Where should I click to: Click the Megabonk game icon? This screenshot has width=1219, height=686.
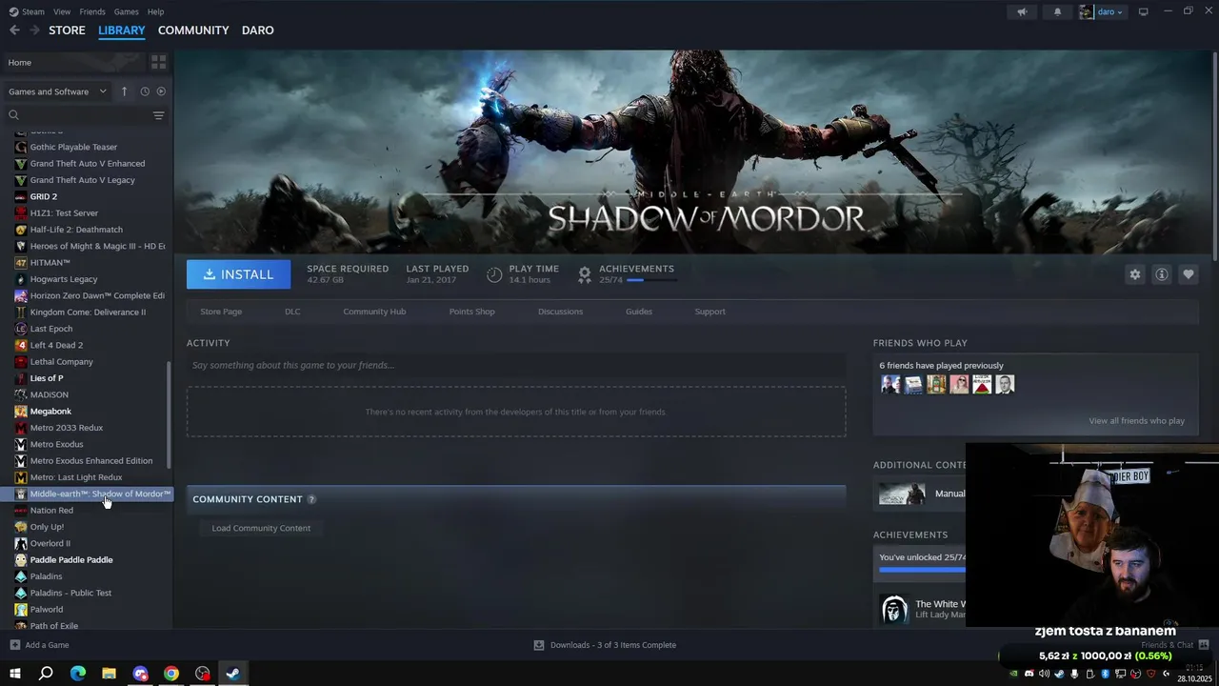point(21,412)
